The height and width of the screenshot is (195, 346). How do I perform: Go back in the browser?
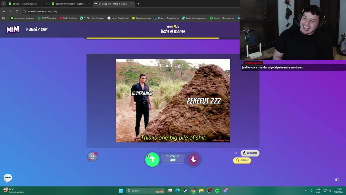click(4, 11)
